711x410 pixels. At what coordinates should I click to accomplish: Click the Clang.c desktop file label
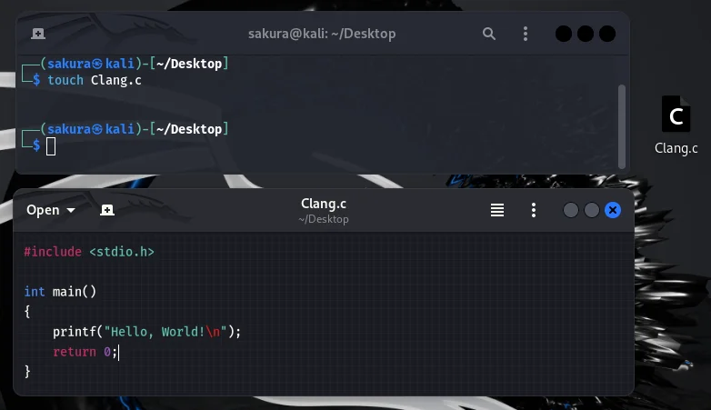[676, 148]
